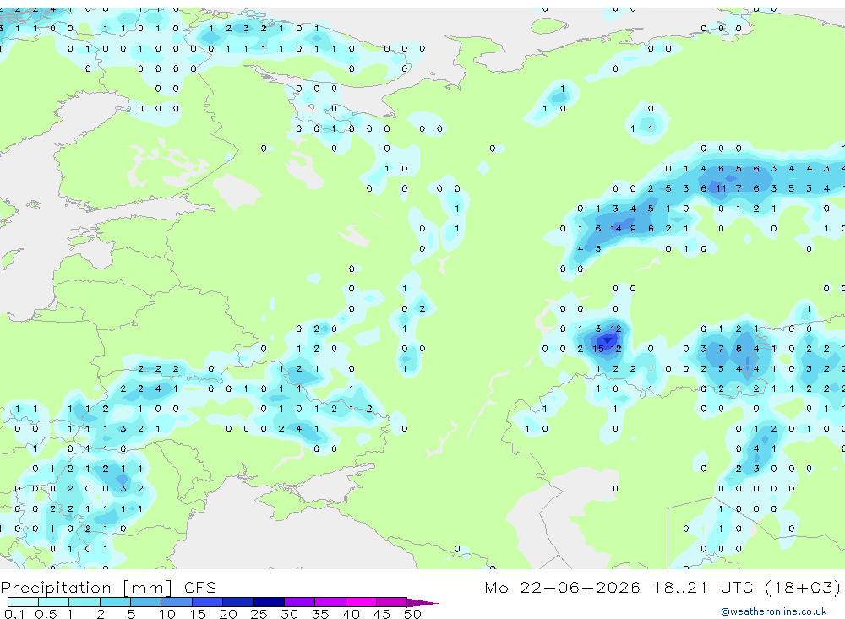Click the "11" precipitation value on the map
Viewport: 845px width, 619px height.
point(721,188)
